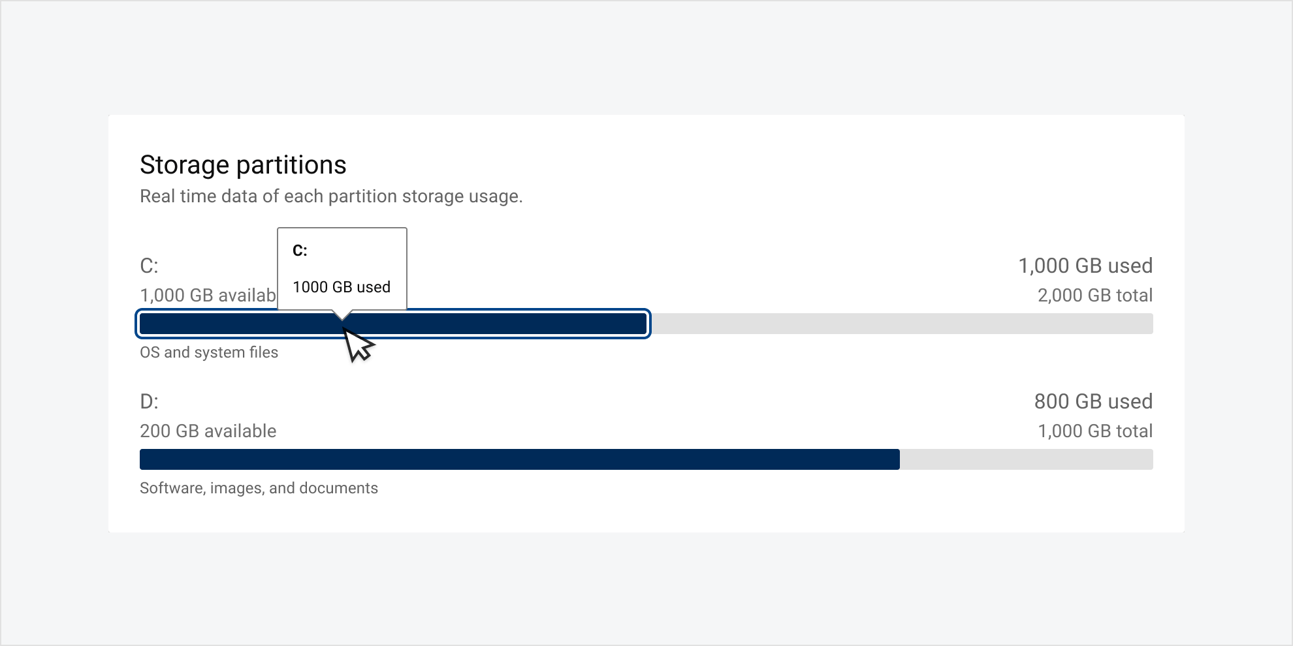Click the 1,000 GB used label for C:
1293x646 pixels.
[x=1085, y=266]
